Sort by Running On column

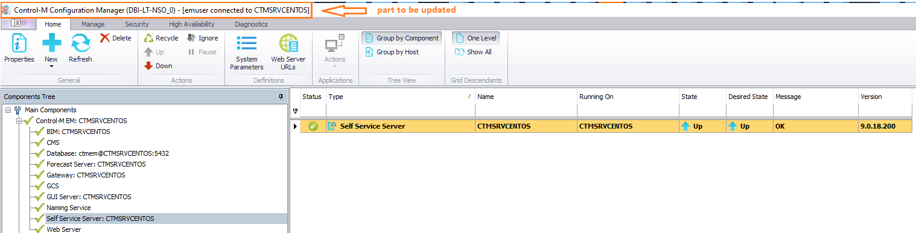628,97
